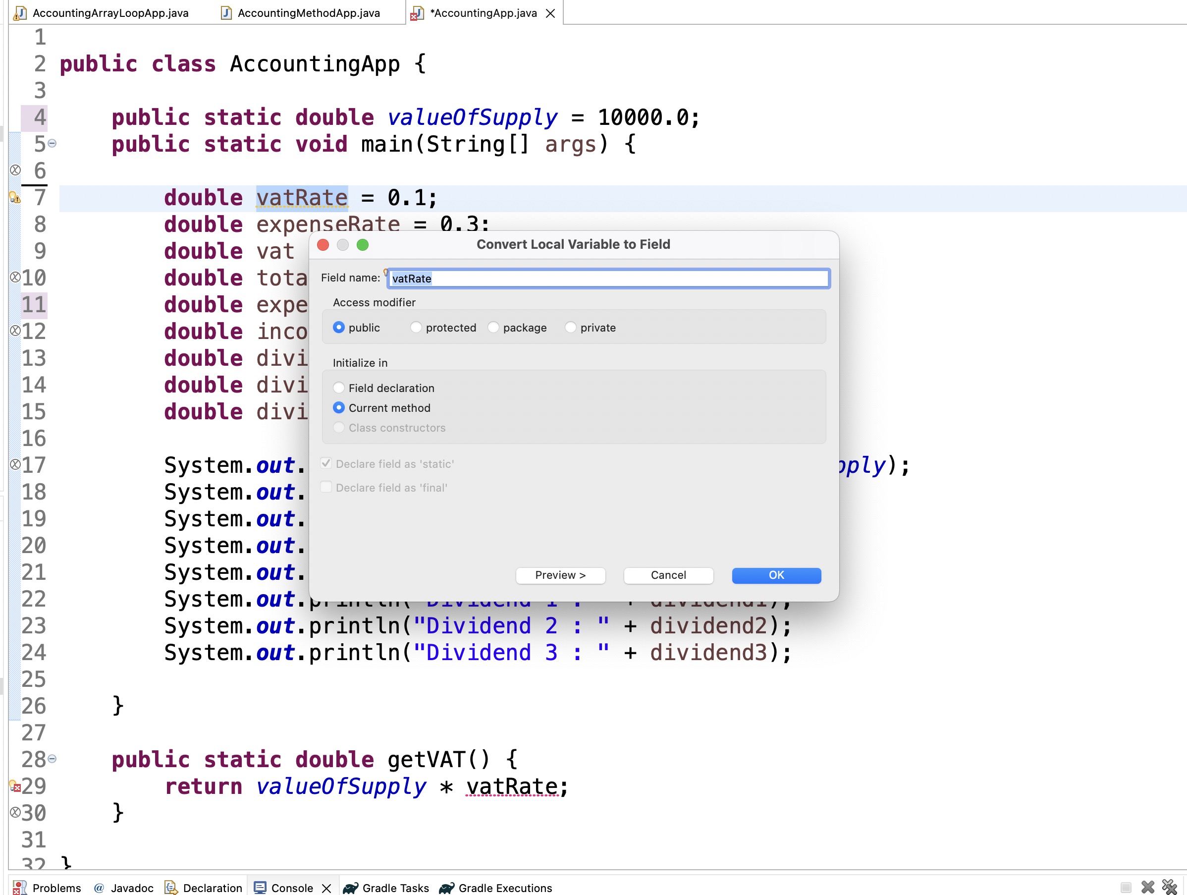Click the Field name text box
1187x895 pixels.
pyautogui.click(x=608, y=279)
